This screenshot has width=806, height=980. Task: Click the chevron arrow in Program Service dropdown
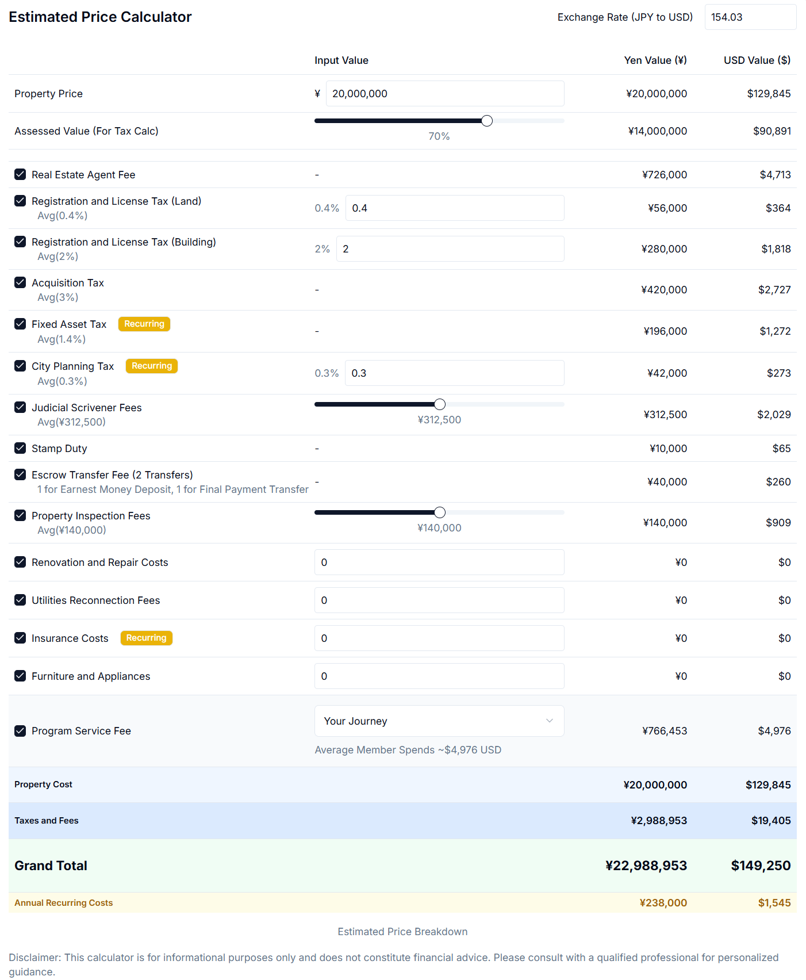pyautogui.click(x=549, y=721)
